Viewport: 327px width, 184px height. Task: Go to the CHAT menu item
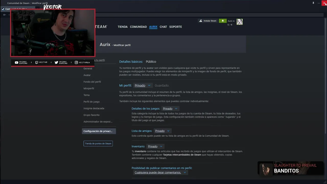coord(163,27)
